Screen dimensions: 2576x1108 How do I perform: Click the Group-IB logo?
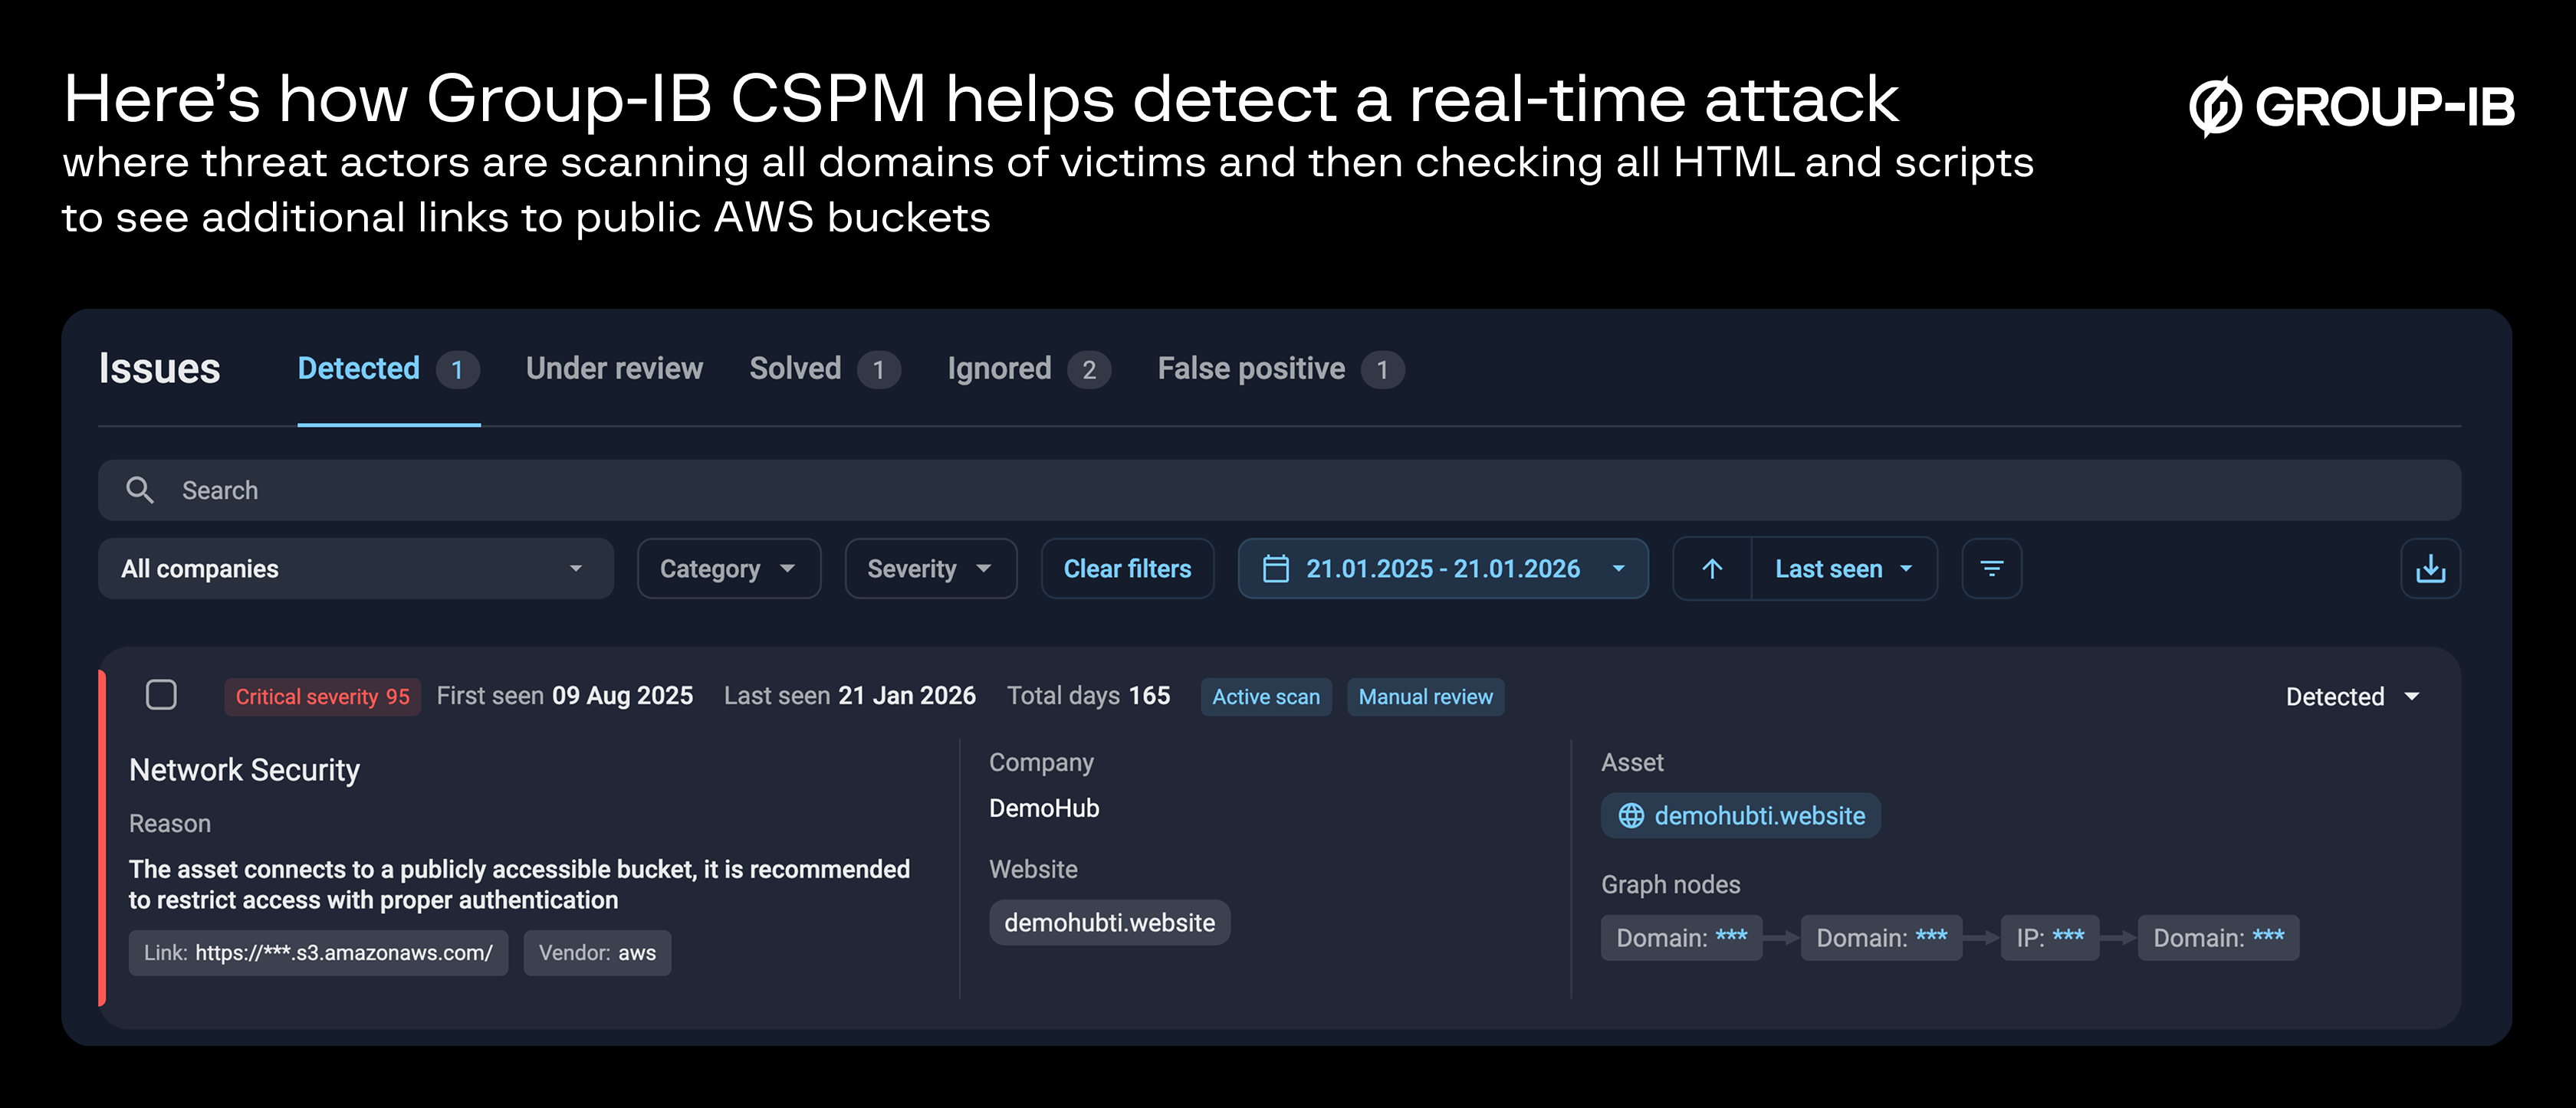click(2350, 106)
